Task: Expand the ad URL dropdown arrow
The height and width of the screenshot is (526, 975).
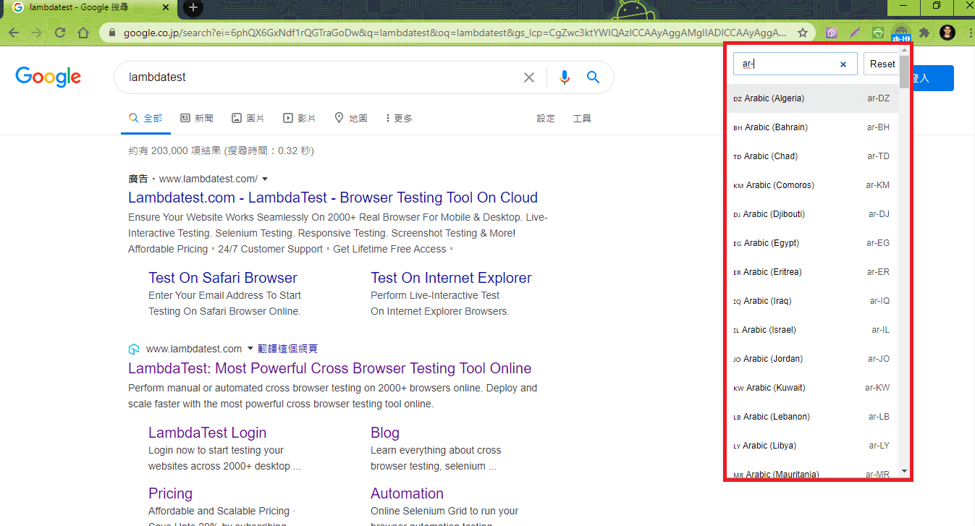Action: coord(264,178)
